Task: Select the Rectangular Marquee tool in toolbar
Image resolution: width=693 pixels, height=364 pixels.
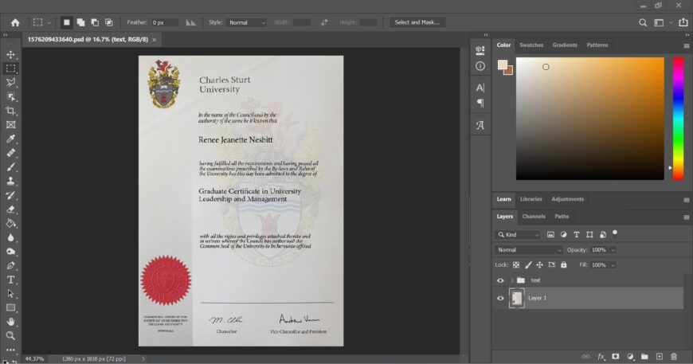Action: [10, 68]
